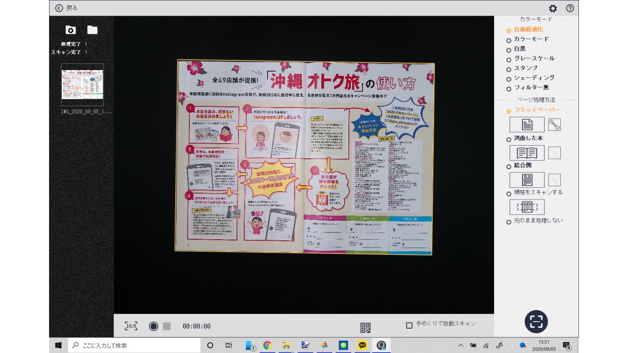Select the 白黒 color mode
The height and width of the screenshot is (353, 628).
[x=509, y=50]
